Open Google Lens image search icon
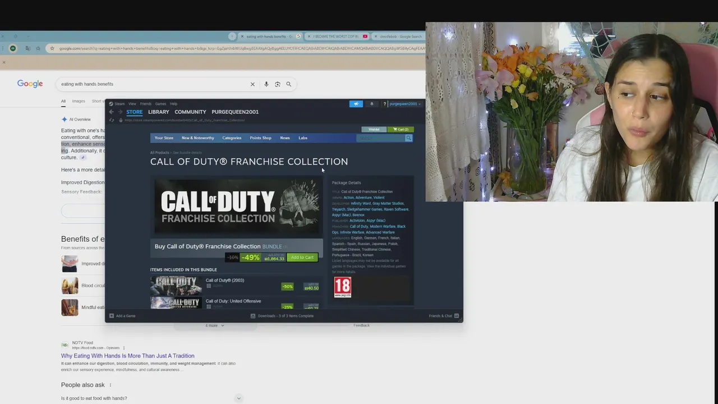Image resolution: width=718 pixels, height=404 pixels. 278,84
